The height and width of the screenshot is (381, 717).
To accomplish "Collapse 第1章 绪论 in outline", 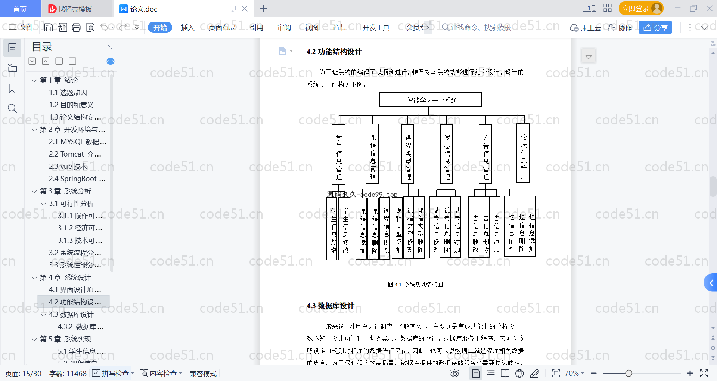I will [x=34, y=80].
